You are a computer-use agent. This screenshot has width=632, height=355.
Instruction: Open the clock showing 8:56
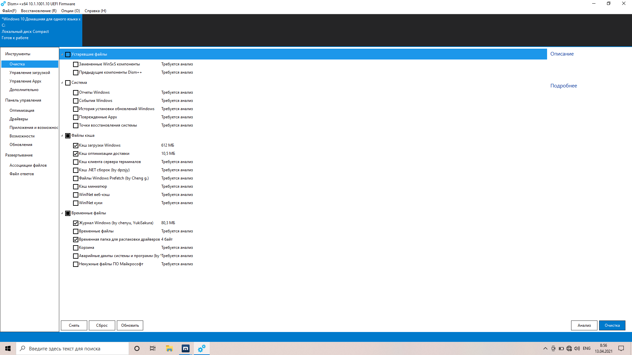603,348
